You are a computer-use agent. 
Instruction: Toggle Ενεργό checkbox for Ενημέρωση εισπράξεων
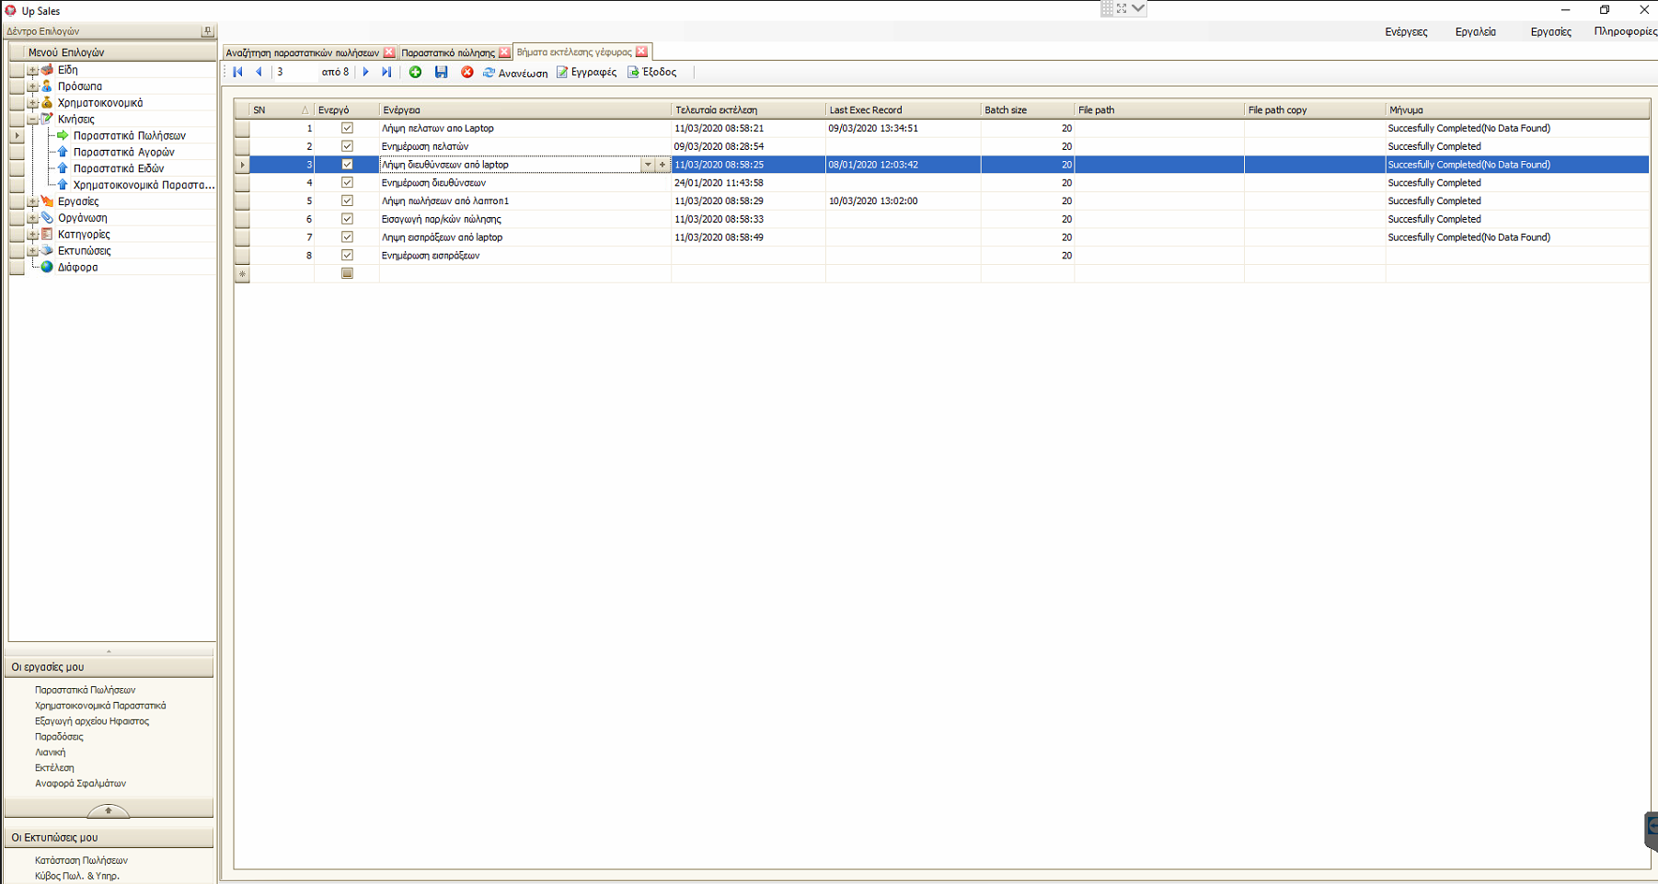click(x=347, y=255)
